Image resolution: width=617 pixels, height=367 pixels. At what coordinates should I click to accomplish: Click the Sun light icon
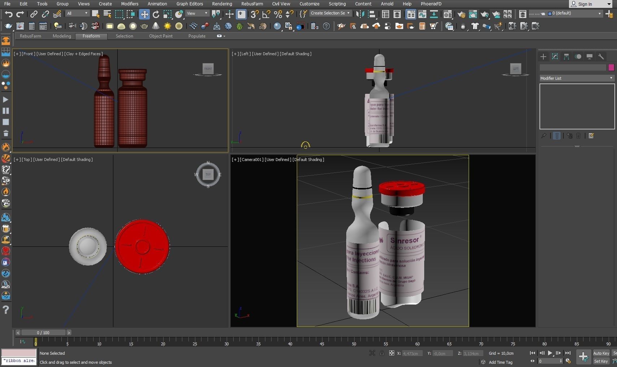168,26
